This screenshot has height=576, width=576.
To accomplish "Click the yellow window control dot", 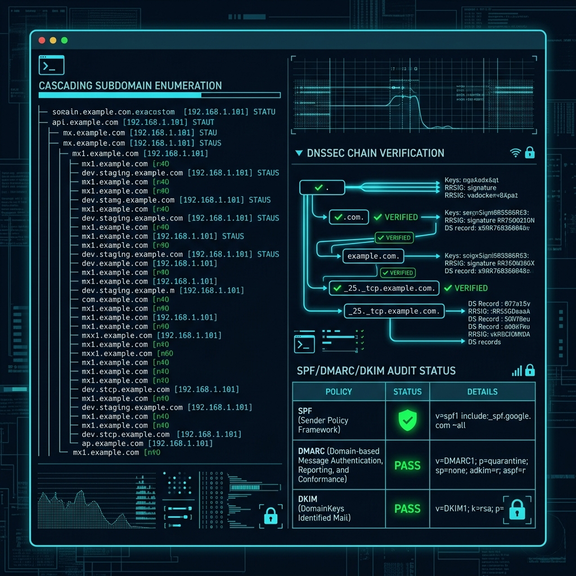I will 53,40.
